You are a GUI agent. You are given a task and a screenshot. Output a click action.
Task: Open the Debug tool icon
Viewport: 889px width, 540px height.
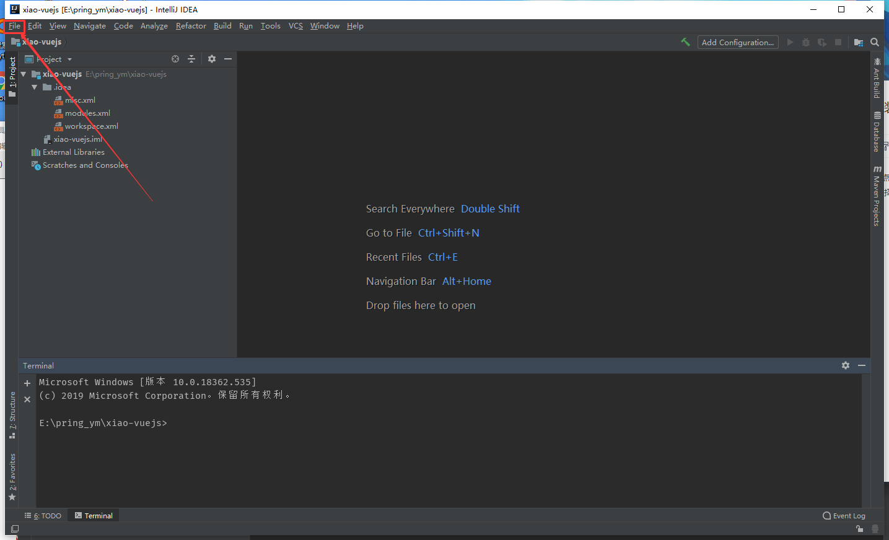(x=805, y=42)
